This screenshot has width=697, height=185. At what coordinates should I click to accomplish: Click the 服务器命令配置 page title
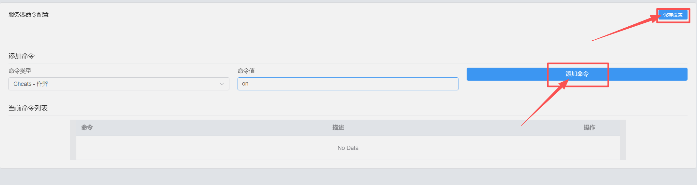click(28, 15)
